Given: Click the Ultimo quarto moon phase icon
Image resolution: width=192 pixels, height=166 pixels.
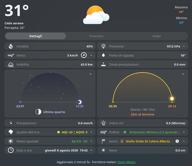Looking at the screenshot, I should click(x=38, y=112).
